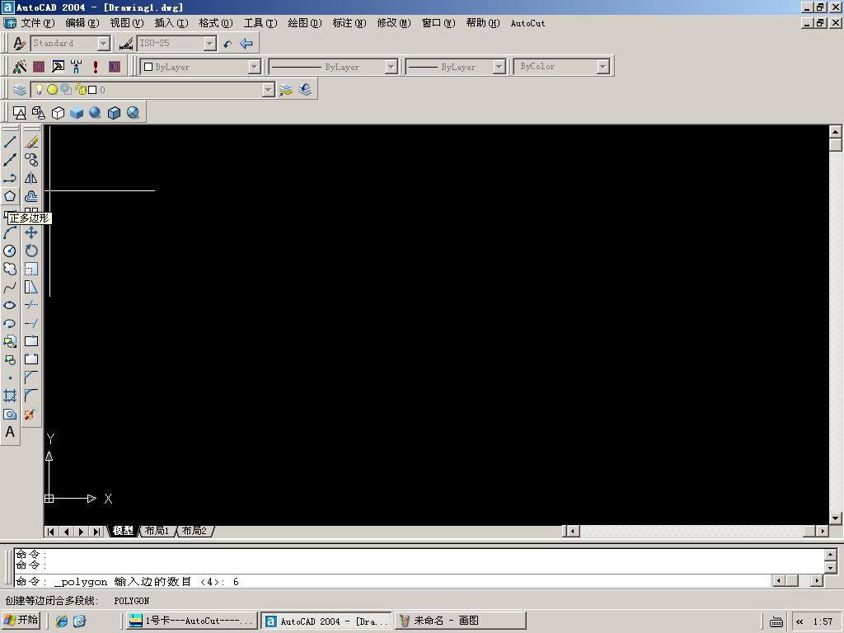This screenshot has height=633, width=844.
Task: Choose the Rotate tool
Action: [31, 251]
